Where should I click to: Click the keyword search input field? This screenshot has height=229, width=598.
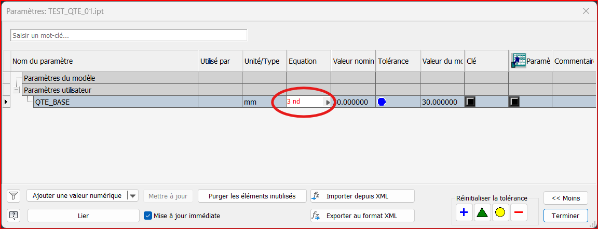point(128,35)
